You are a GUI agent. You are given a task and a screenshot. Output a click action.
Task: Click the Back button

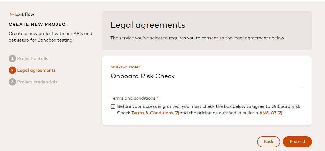[x=269, y=142]
